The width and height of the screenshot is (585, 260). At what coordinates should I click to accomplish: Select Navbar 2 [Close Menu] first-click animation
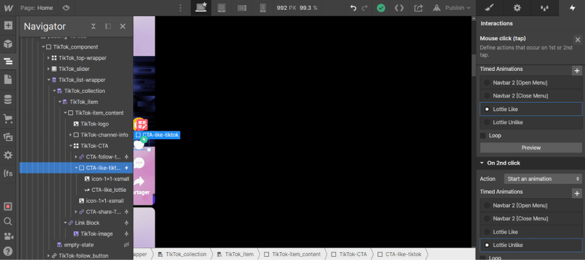[531, 96]
